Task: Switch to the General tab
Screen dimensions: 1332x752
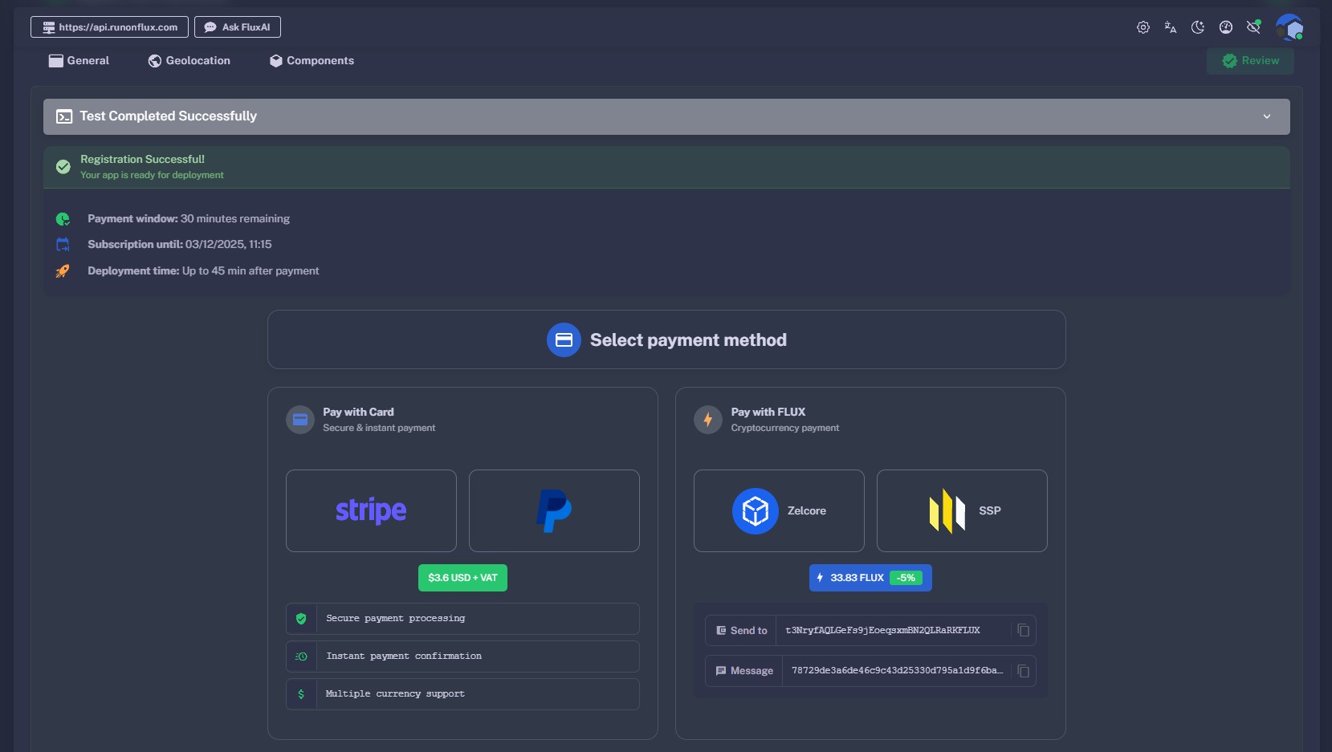Action: click(x=79, y=61)
